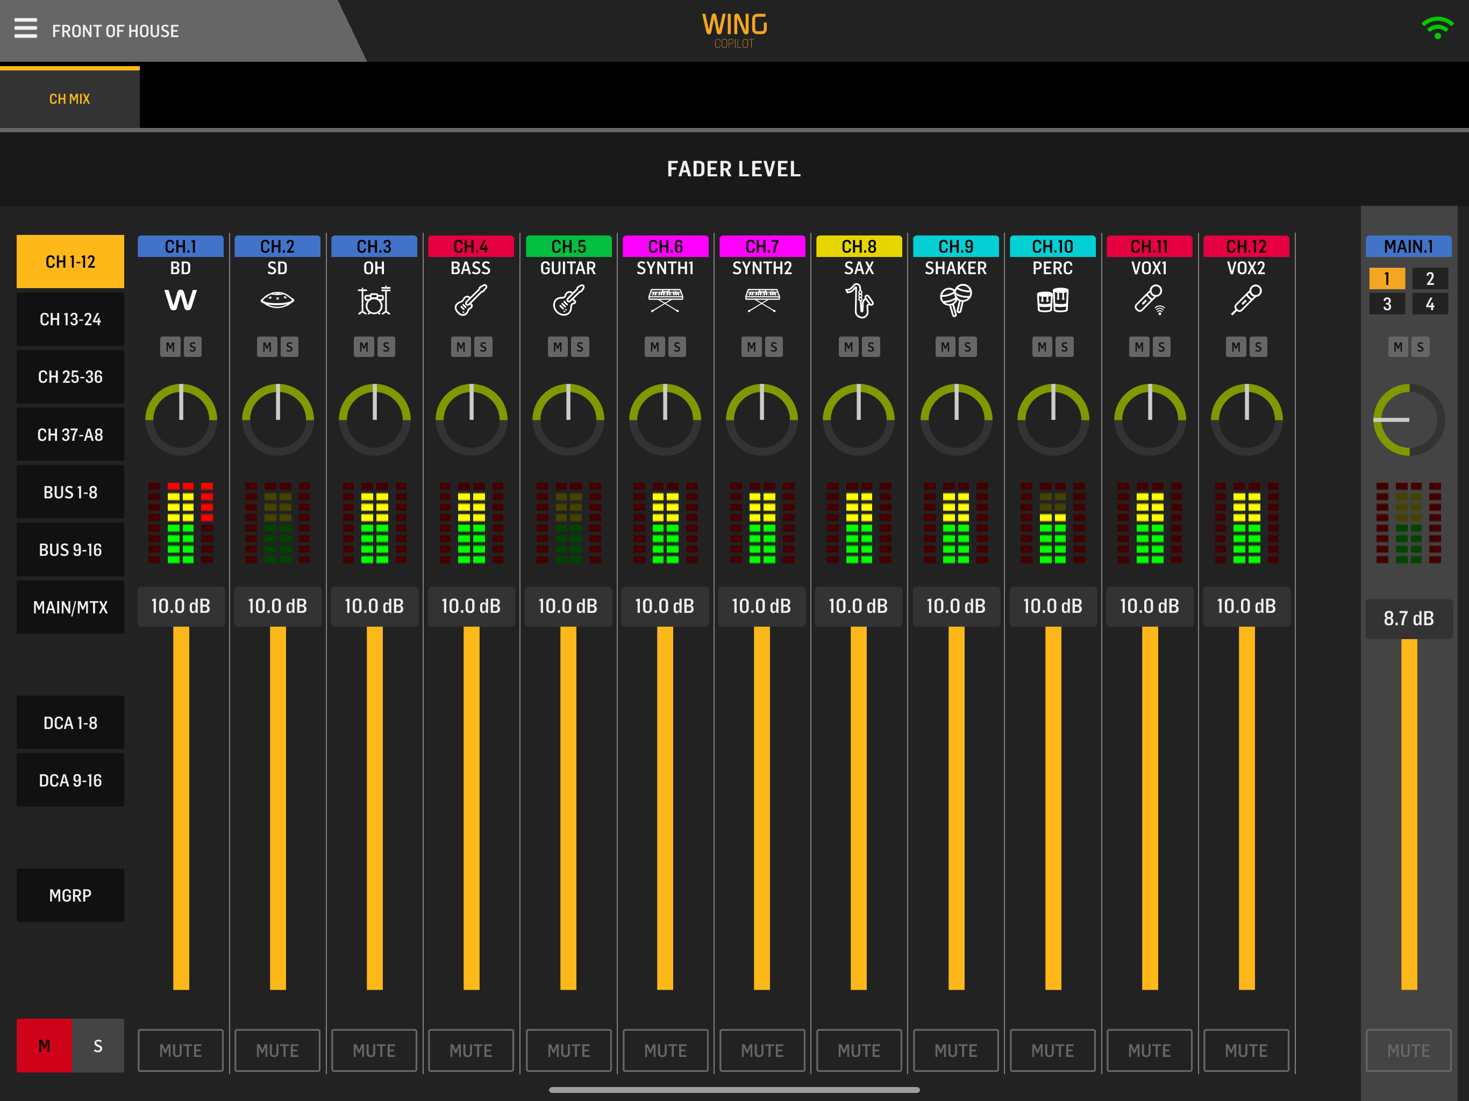Click the BASS guitar icon
Image resolution: width=1469 pixels, height=1101 pixels.
click(x=471, y=300)
